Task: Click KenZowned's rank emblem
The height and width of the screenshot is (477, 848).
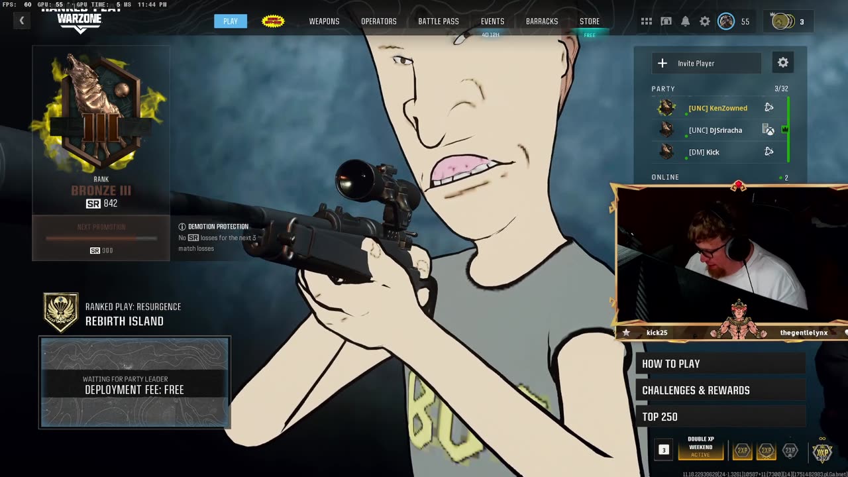Action: [666, 107]
